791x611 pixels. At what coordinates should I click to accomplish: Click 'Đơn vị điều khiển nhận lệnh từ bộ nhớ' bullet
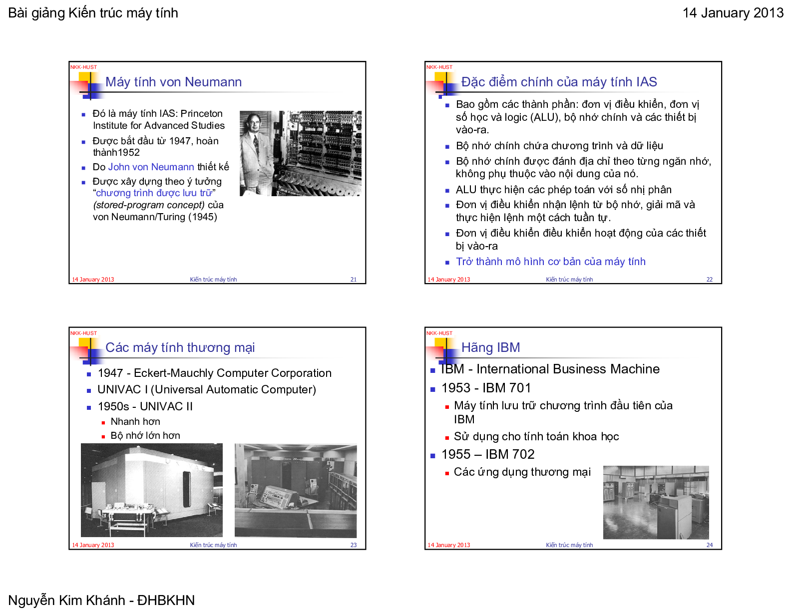click(575, 211)
